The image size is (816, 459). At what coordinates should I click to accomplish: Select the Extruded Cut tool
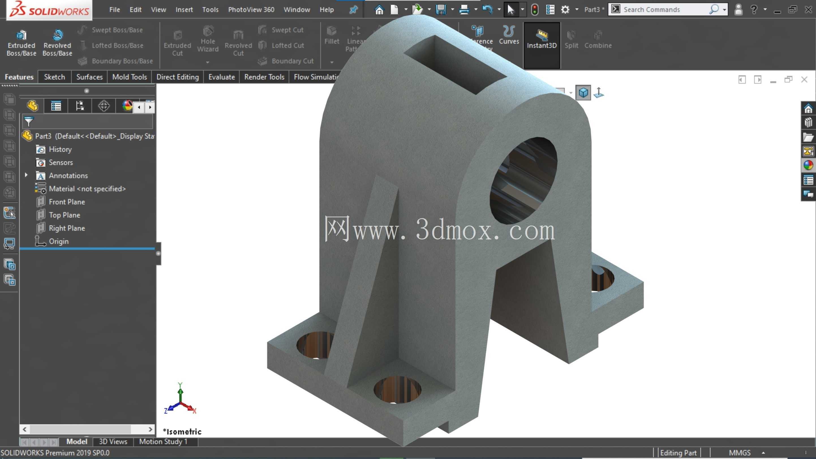[177, 43]
